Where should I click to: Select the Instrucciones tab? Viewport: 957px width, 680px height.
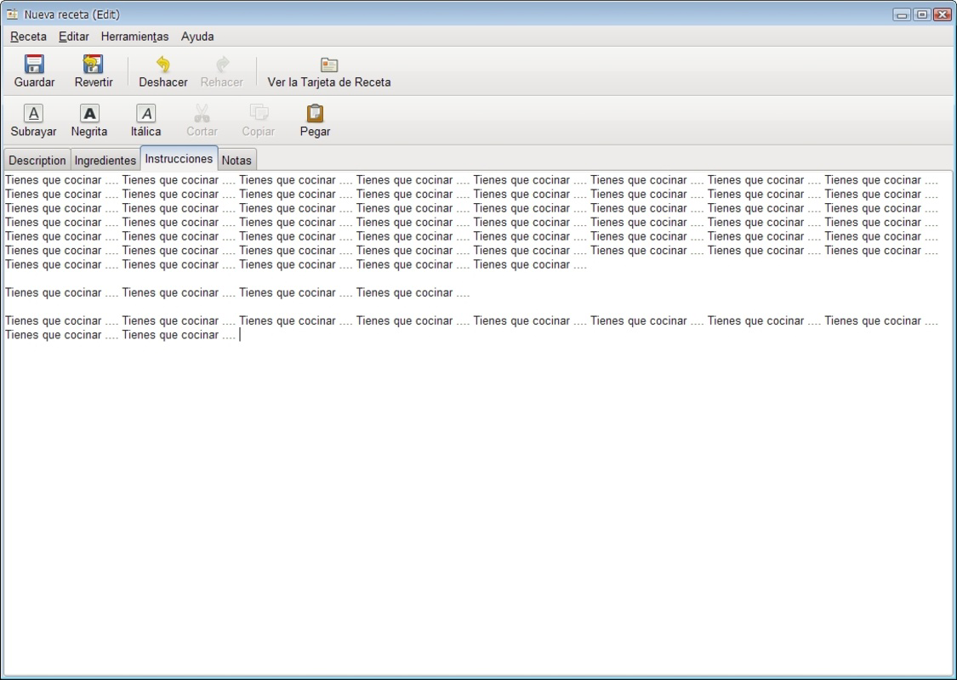click(x=179, y=159)
